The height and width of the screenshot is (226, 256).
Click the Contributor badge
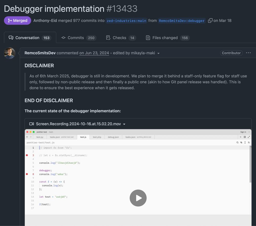pyautogui.click(x=231, y=53)
